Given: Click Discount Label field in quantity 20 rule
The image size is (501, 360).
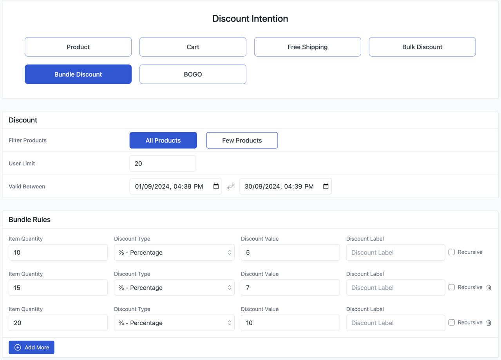Looking at the screenshot, I should pos(396,323).
